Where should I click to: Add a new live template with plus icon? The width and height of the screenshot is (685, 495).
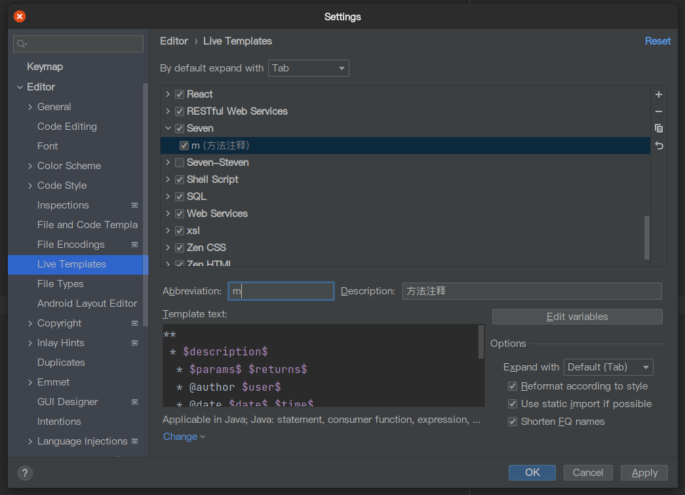pos(659,94)
